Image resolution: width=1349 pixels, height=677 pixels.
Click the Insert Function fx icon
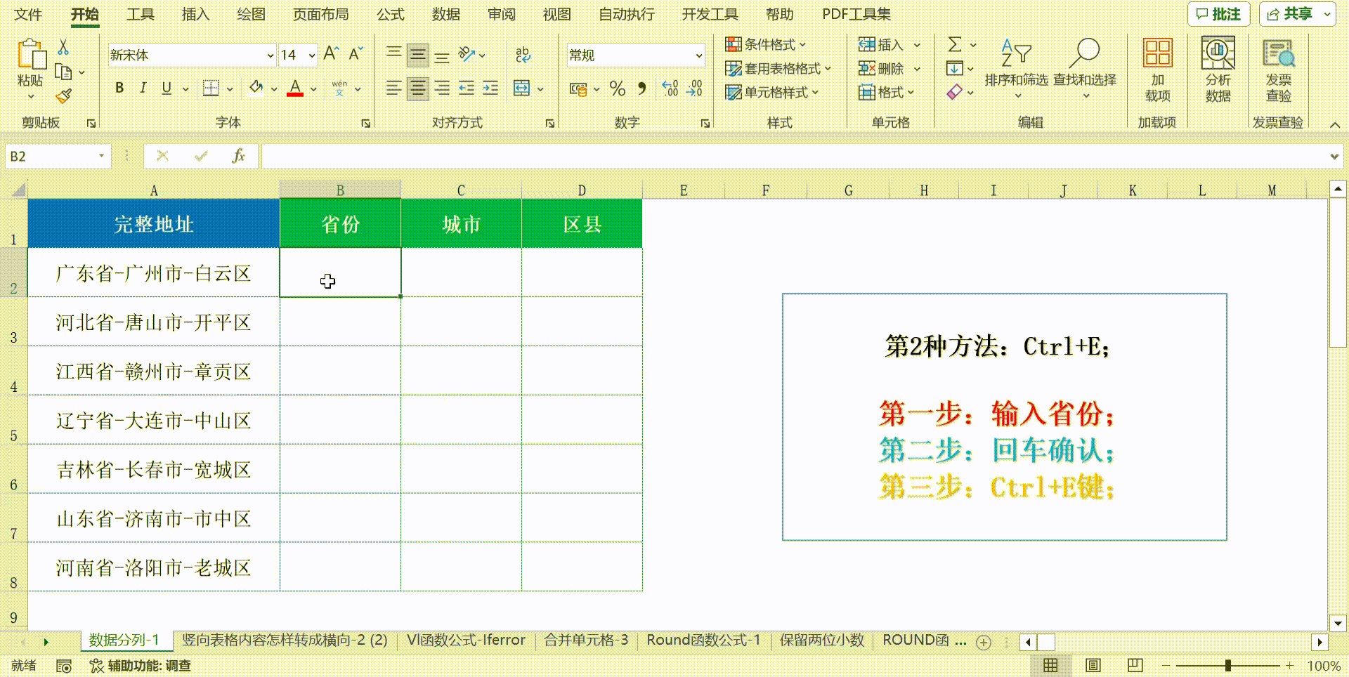238,156
